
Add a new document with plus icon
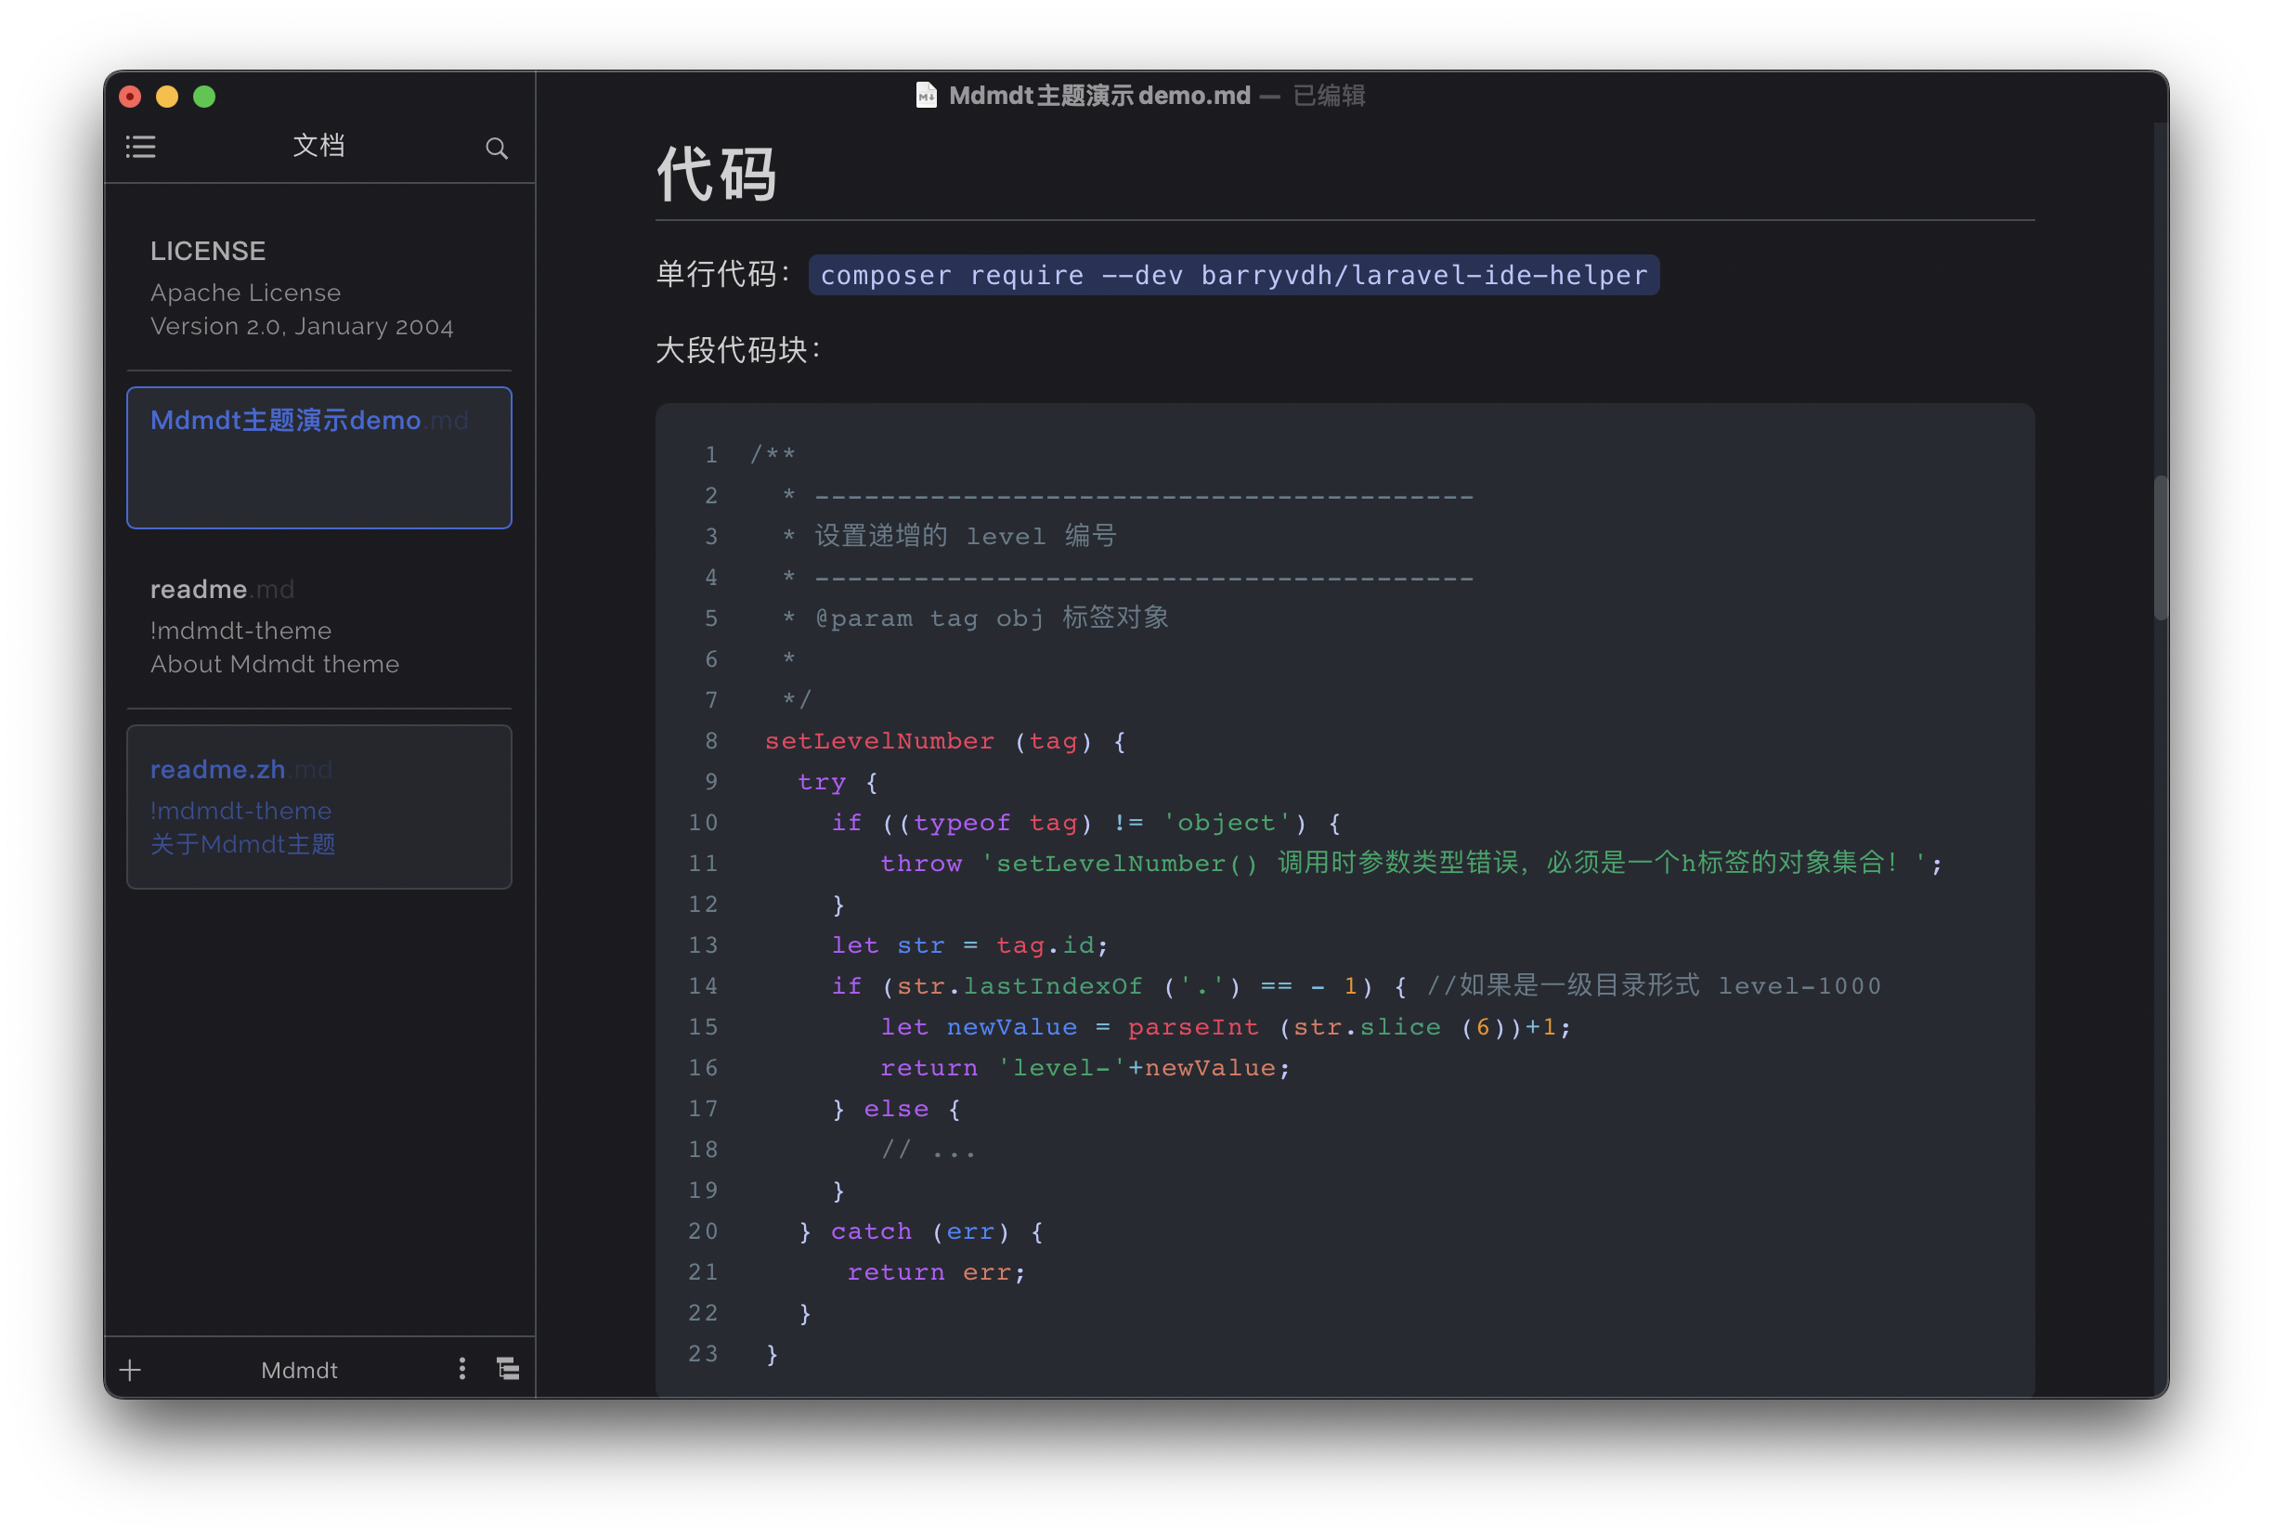point(130,1370)
